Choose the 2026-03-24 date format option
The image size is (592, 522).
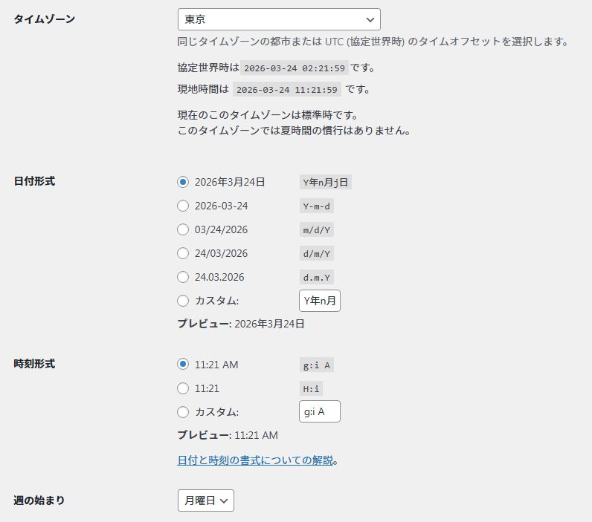(183, 206)
